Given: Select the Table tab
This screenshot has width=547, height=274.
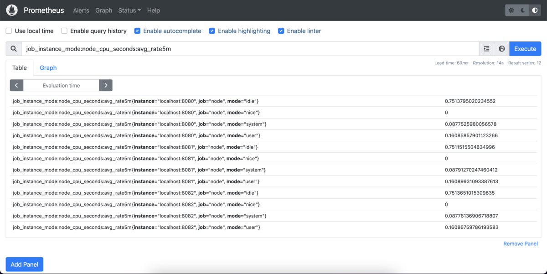Looking at the screenshot, I should [20, 67].
